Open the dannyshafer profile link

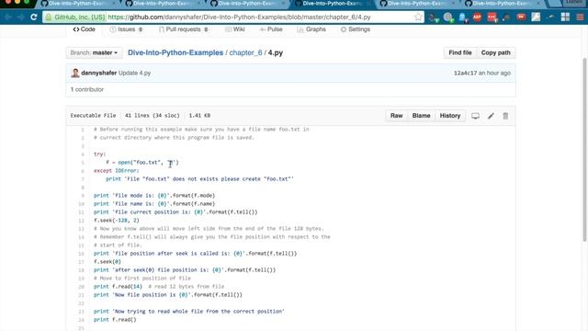coord(99,73)
